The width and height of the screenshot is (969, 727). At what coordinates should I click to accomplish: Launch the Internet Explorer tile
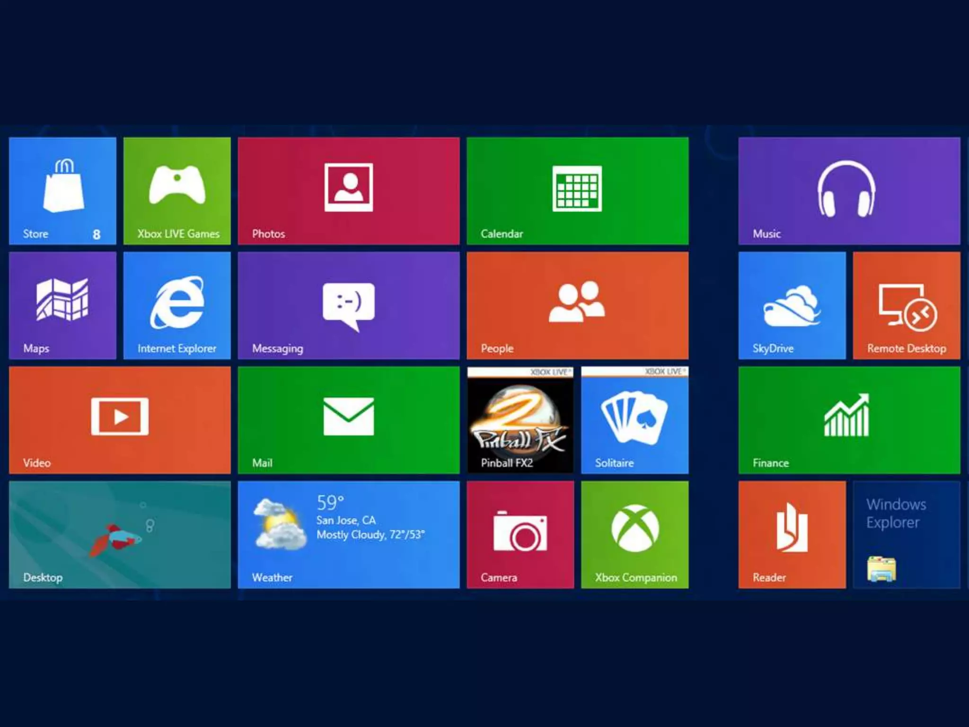pyautogui.click(x=177, y=305)
